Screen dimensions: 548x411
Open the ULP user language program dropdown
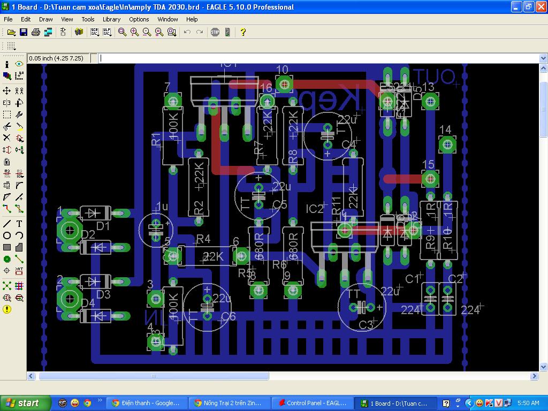point(107,32)
